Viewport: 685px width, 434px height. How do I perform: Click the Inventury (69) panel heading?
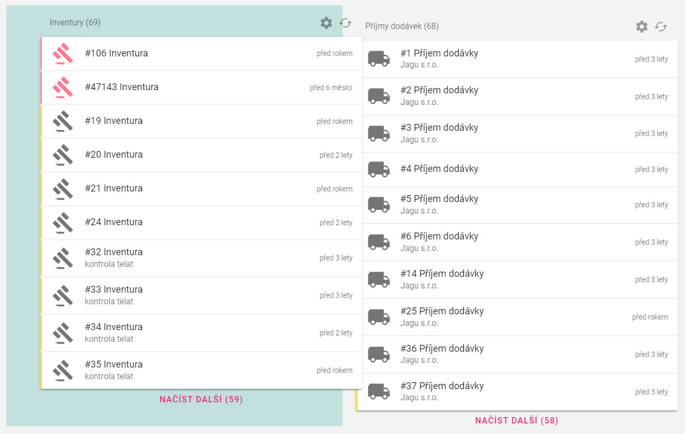(75, 23)
